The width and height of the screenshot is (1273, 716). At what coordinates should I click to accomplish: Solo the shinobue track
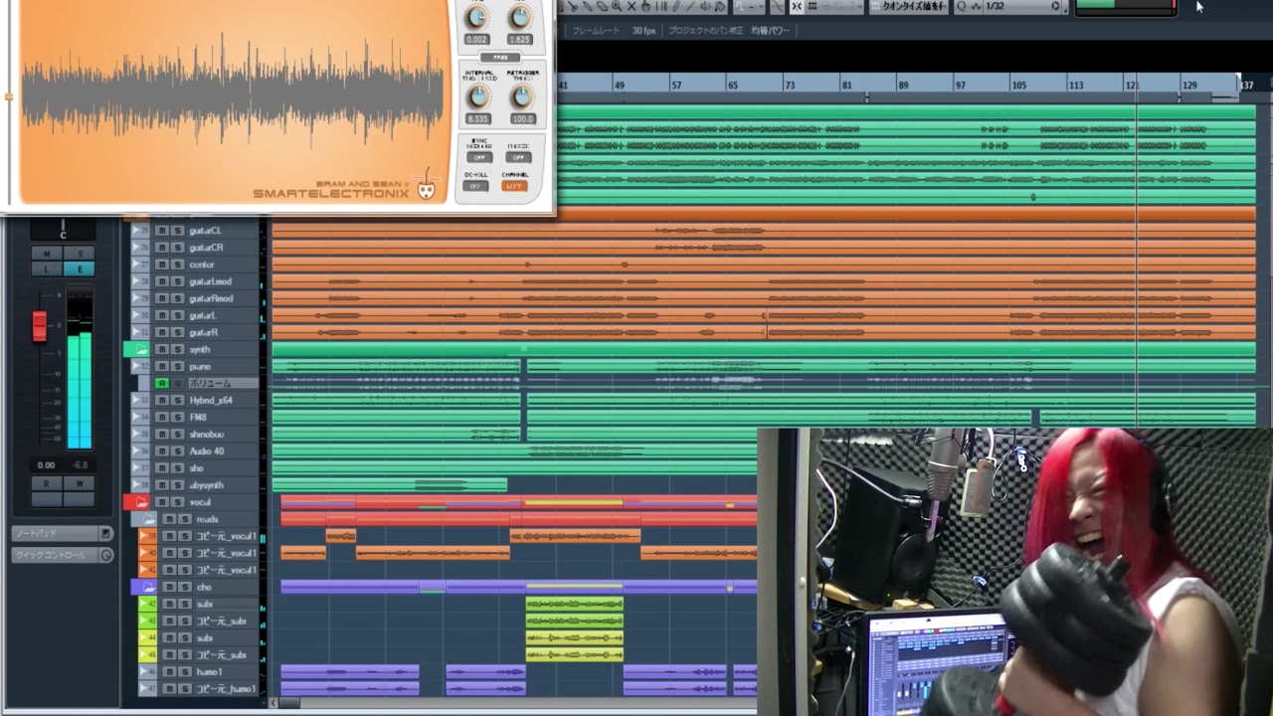(x=177, y=435)
